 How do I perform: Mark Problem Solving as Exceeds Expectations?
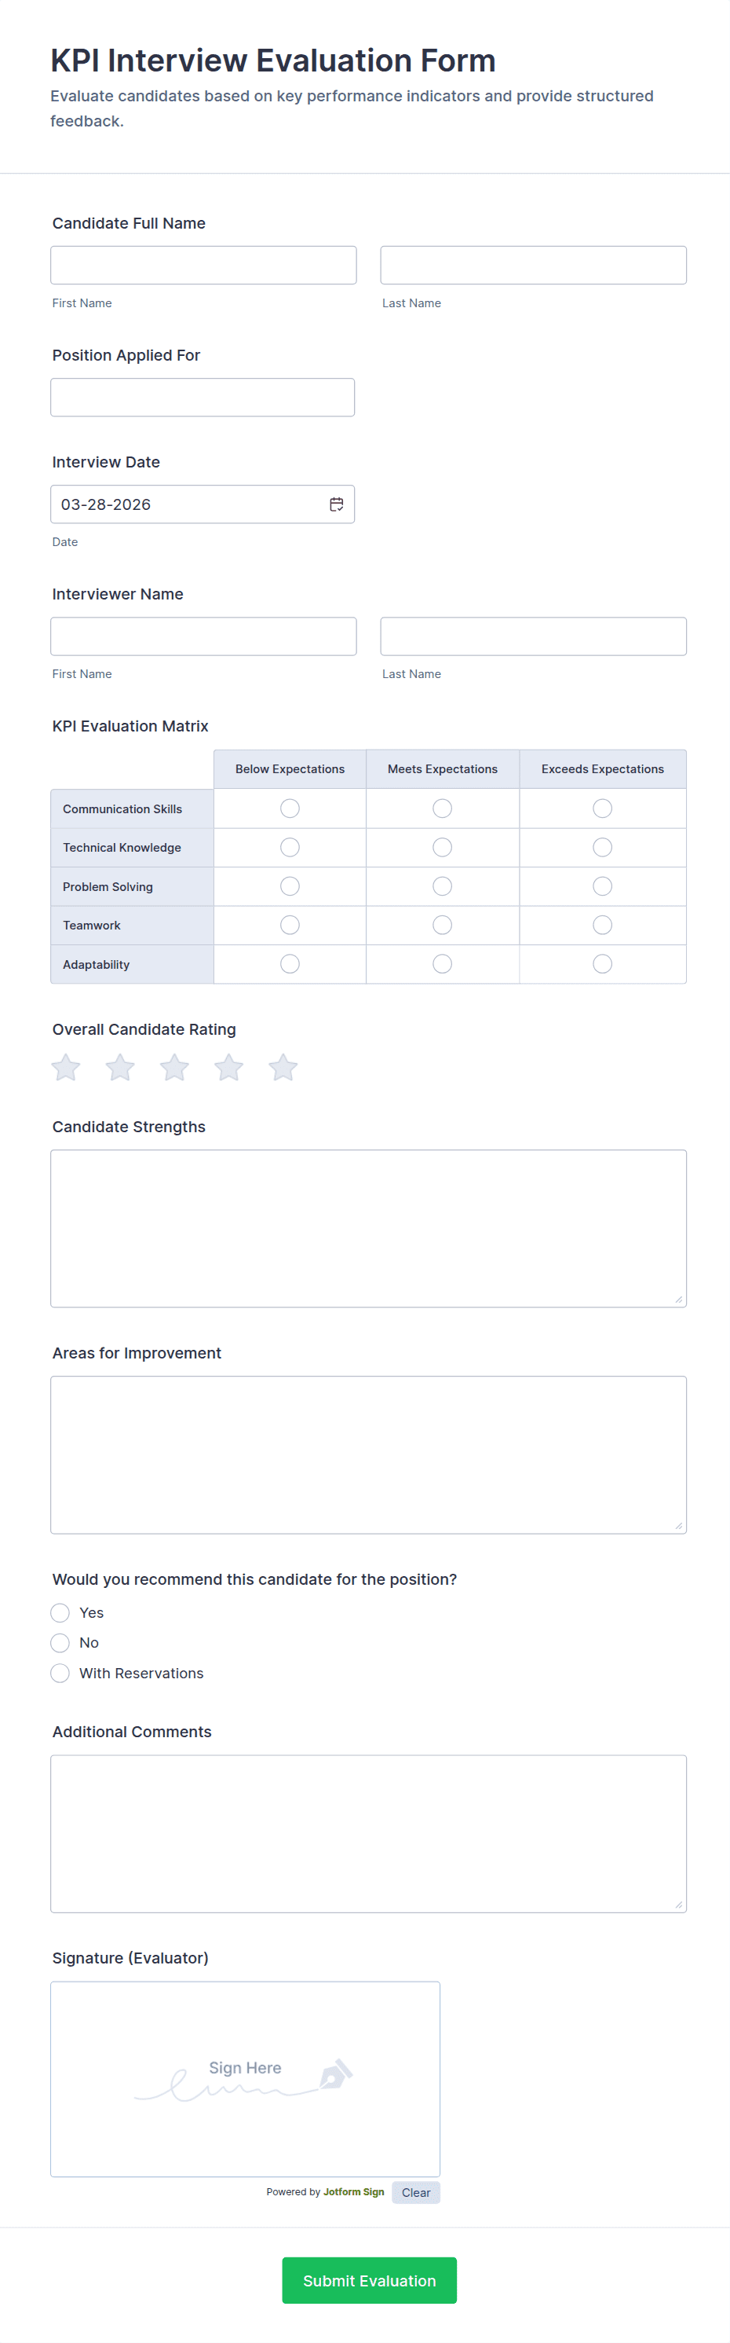pyautogui.click(x=603, y=886)
